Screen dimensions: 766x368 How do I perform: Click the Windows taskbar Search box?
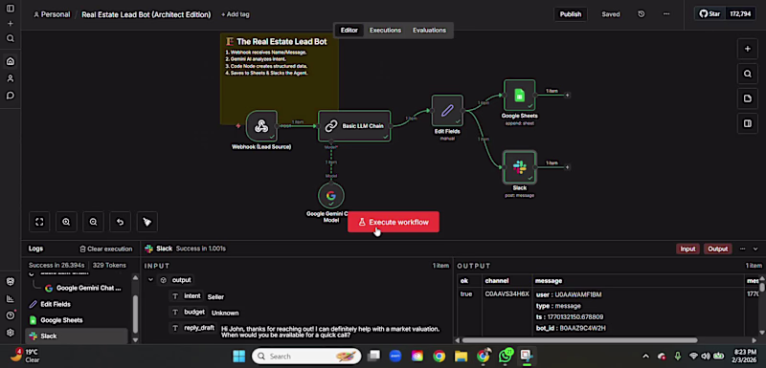pyautogui.click(x=306, y=357)
